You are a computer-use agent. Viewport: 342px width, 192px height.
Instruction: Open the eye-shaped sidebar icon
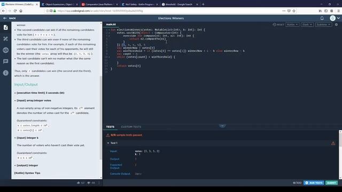tap(6, 50)
